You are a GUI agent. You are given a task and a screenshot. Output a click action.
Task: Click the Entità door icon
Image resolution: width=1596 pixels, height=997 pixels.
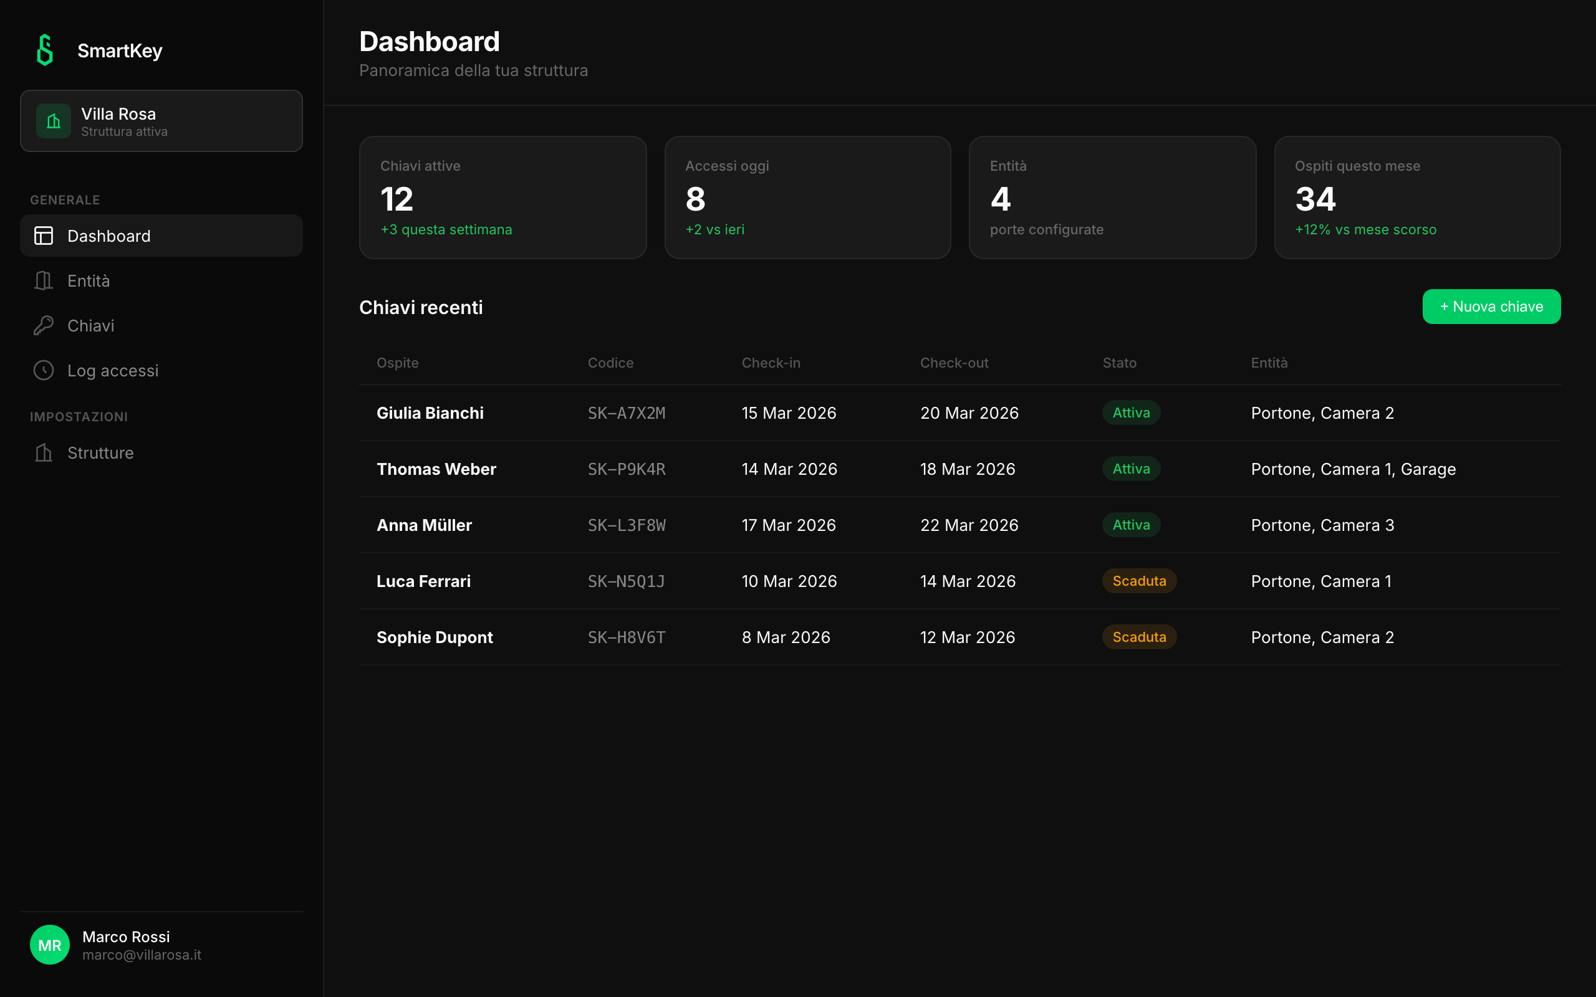coord(44,281)
